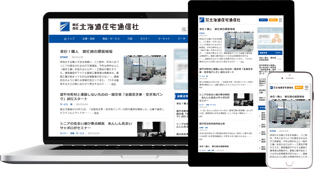Click the search magnifier icon on the laptop
The height and width of the screenshot is (169, 314).
coord(184,30)
